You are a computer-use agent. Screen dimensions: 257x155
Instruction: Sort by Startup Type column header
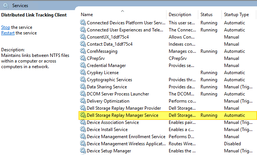pos(236,15)
